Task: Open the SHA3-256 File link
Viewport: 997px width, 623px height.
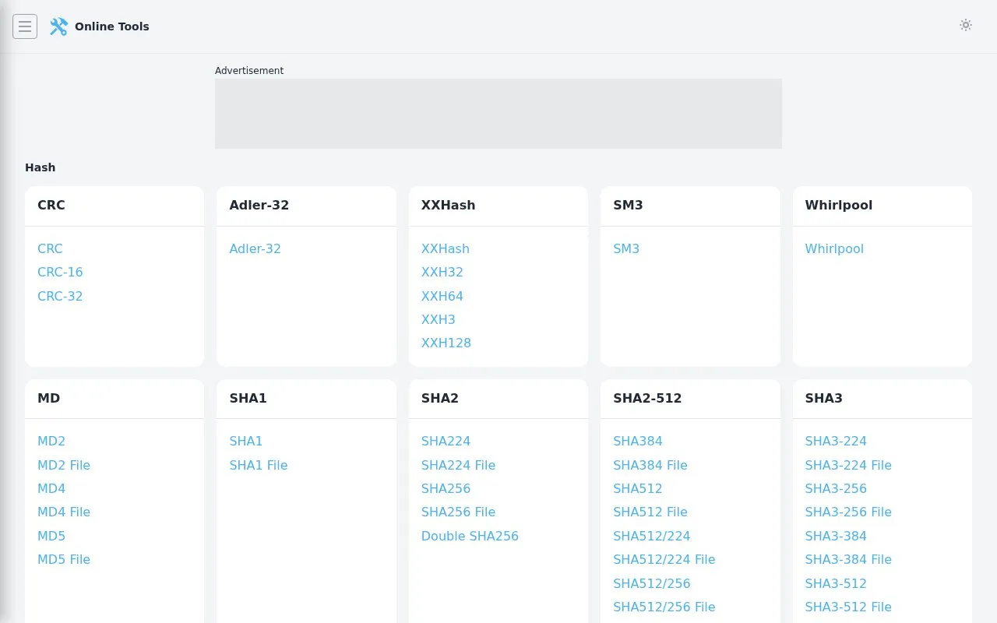Action: (x=848, y=512)
